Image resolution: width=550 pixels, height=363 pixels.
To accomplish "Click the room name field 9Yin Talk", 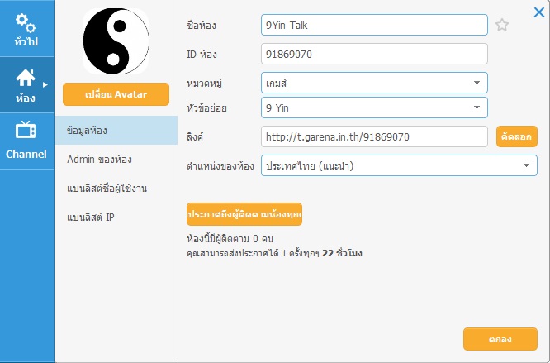I will point(374,25).
